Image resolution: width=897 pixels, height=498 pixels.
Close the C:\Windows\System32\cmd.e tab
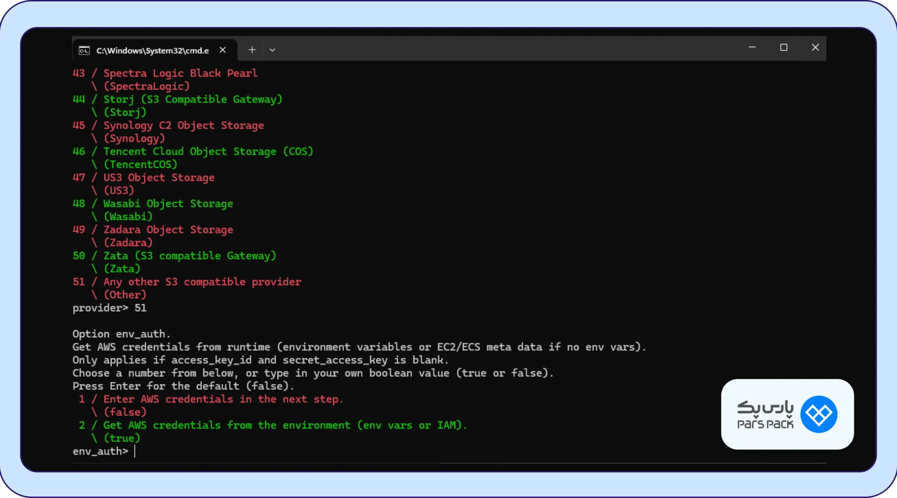coord(222,50)
